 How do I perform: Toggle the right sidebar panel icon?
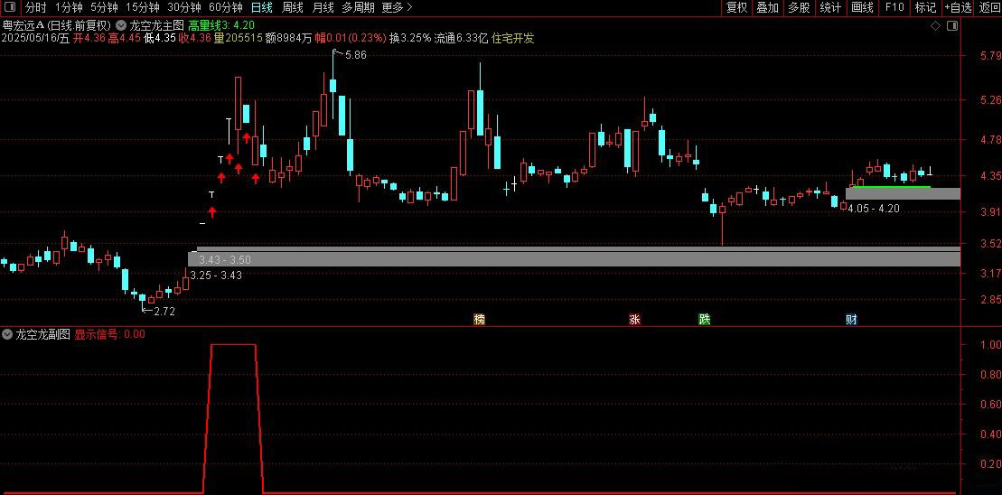(952, 25)
